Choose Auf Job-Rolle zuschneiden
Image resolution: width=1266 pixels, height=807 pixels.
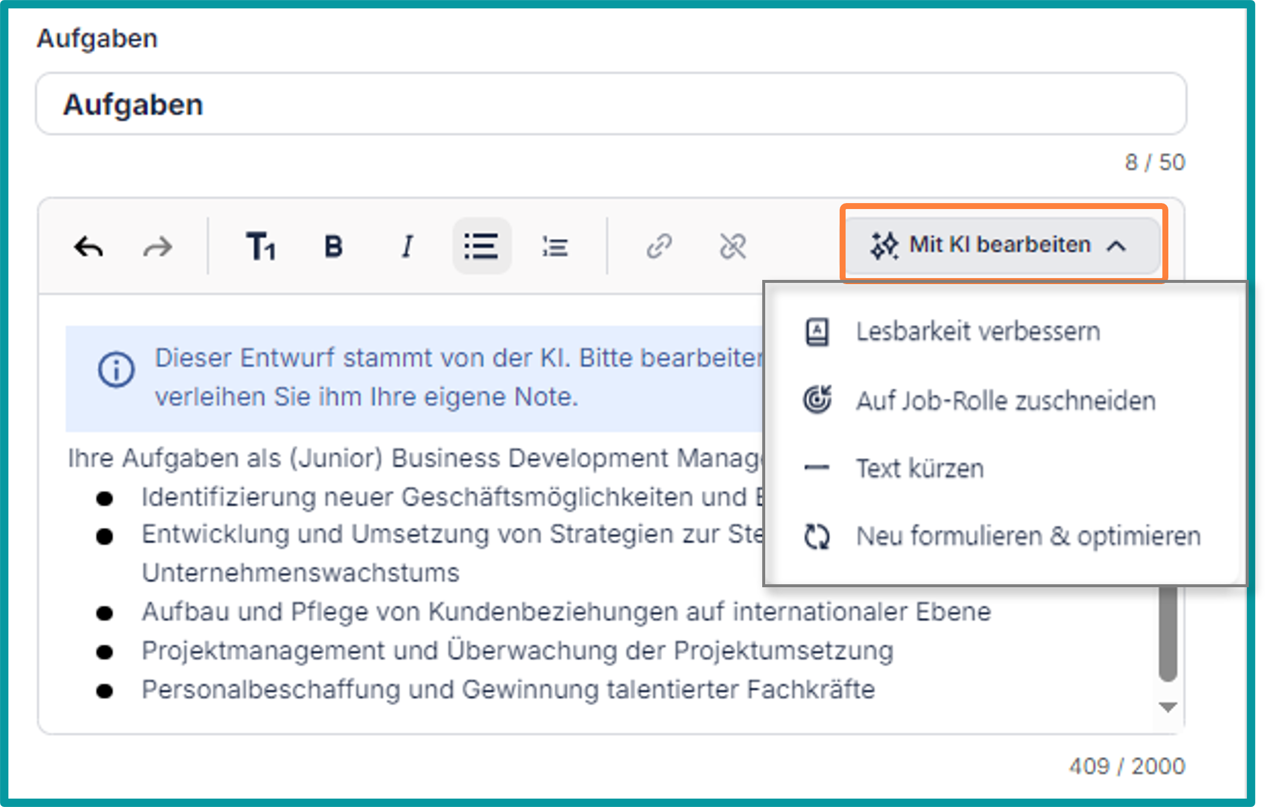click(1005, 400)
